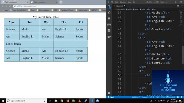Open VLC from the taskbar
This screenshot has height=103, width=184.
coord(80,101)
